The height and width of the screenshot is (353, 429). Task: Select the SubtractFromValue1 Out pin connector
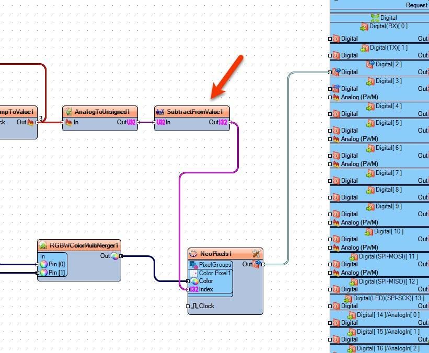(229, 122)
